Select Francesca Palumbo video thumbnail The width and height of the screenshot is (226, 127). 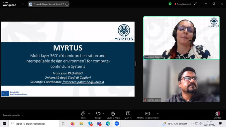pos(181,37)
